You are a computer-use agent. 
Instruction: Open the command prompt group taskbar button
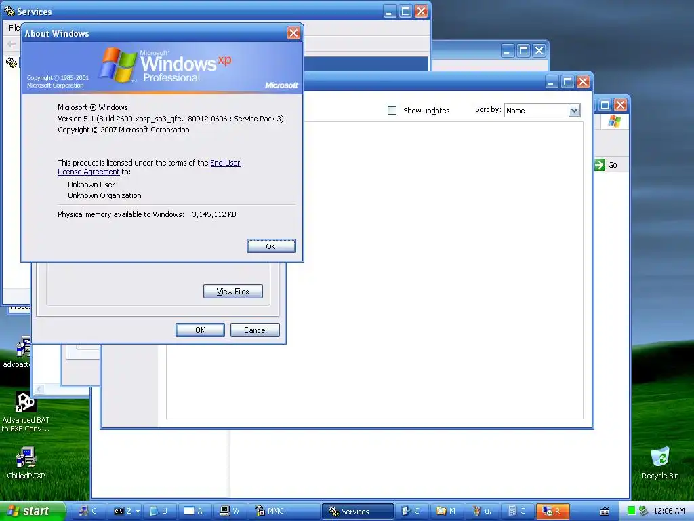point(125,511)
